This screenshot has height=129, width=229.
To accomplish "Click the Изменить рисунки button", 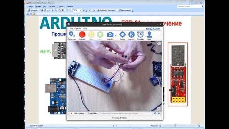I will pyautogui.click(x=106, y=10).
